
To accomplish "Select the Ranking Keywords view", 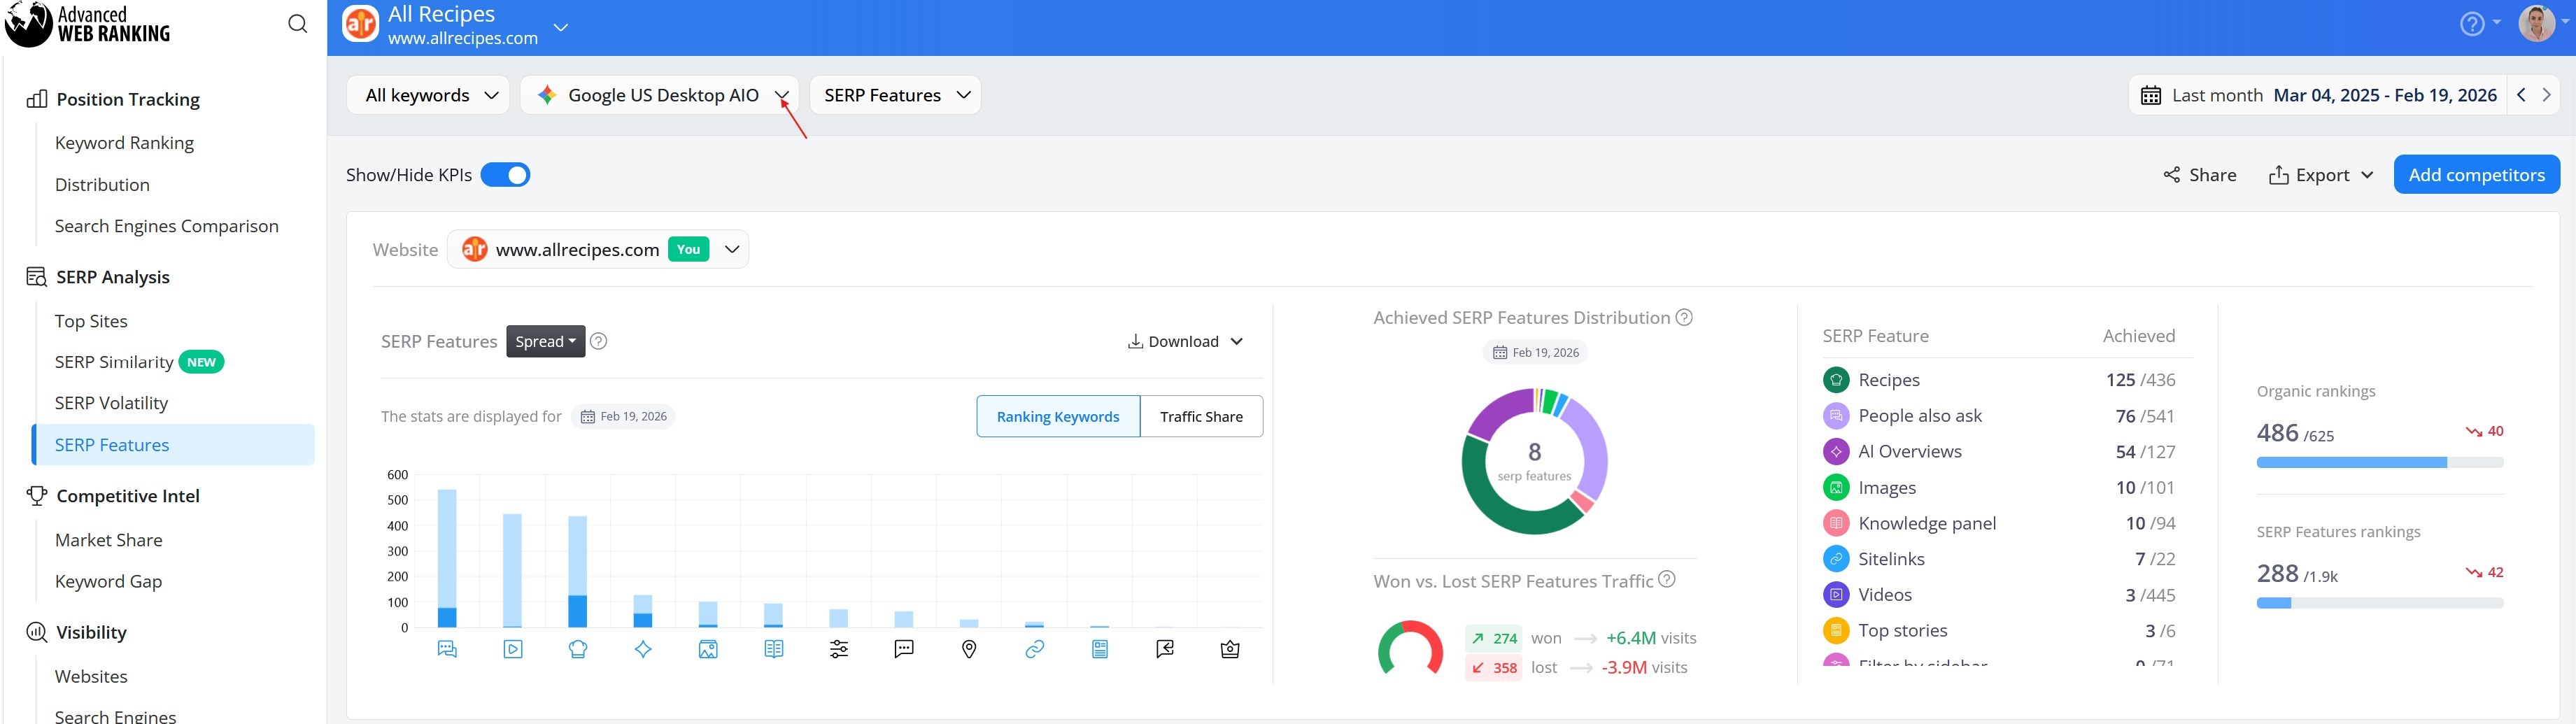I will coord(1058,417).
